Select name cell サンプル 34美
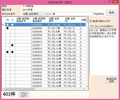 click(56, 72)
